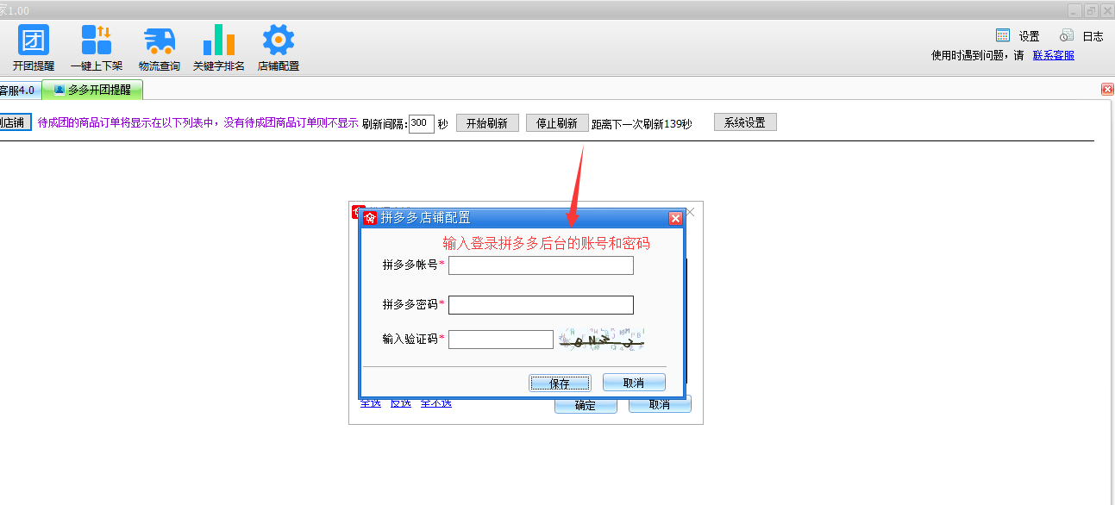The image size is (1115, 505).
Task: Minimize the main application window
Action: click(x=1074, y=10)
